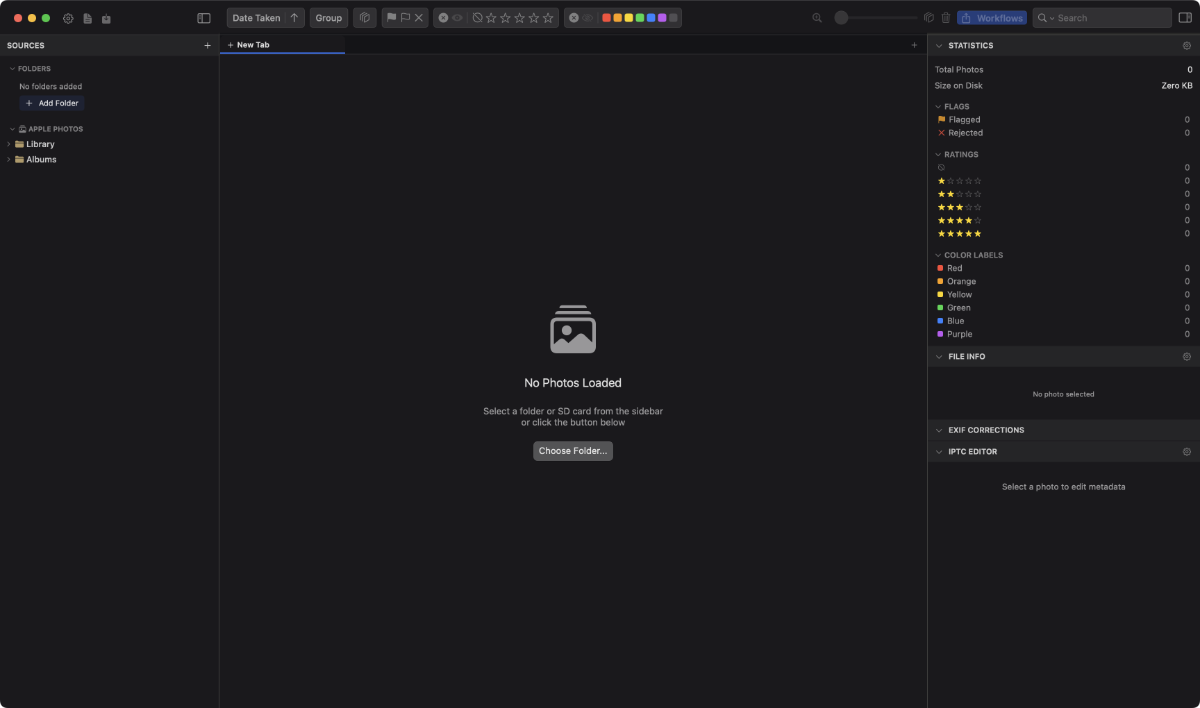Click the zoom magnifier icon near the slider
This screenshot has width=1200, height=708.
(817, 18)
